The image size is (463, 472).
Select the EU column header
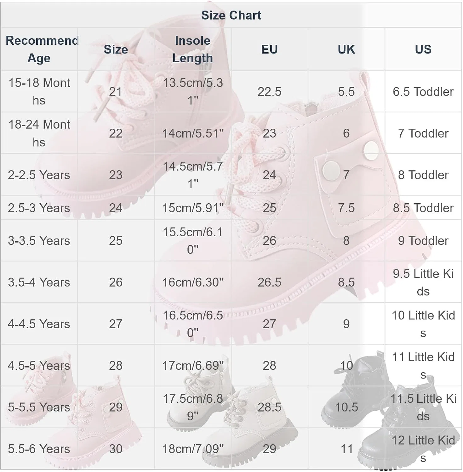pyautogui.click(x=270, y=49)
